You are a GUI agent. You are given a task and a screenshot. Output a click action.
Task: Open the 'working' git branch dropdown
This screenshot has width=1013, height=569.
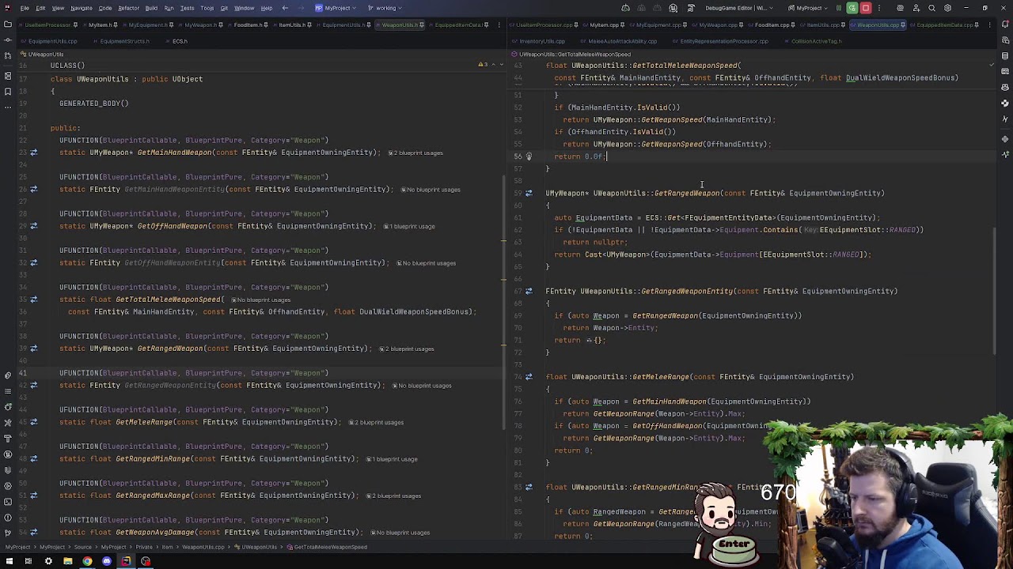pyautogui.click(x=385, y=8)
